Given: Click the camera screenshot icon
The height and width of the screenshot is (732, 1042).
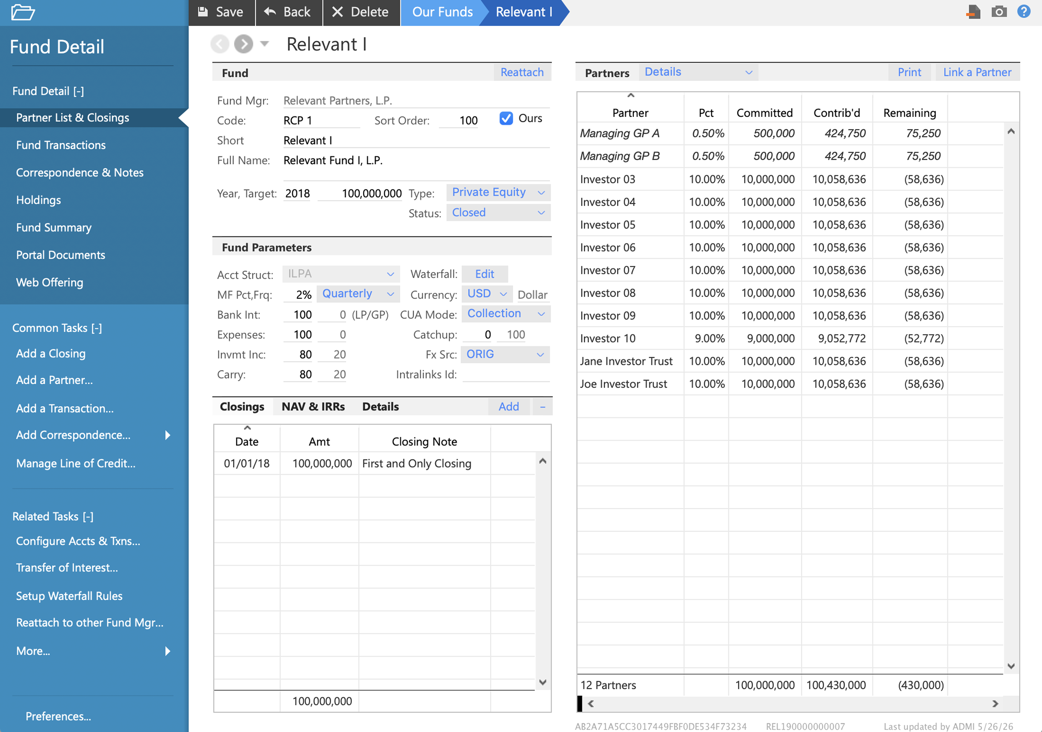Looking at the screenshot, I should [x=999, y=11].
